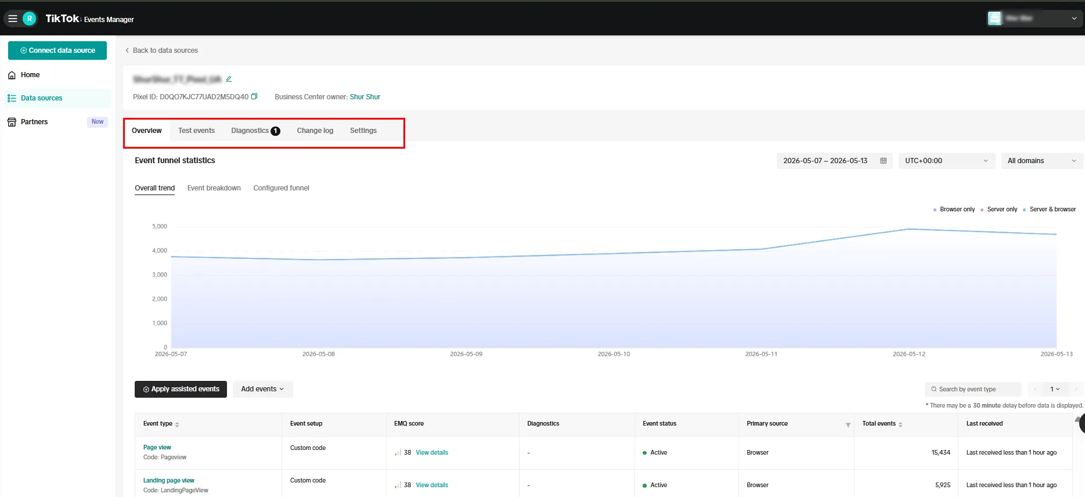1085x497 pixels.
Task: Toggle the Server & browser legend series
Action: click(x=1049, y=210)
